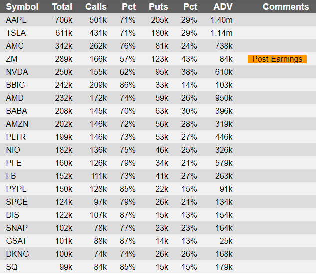Open the ZM ticker row

[x=158, y=59]
